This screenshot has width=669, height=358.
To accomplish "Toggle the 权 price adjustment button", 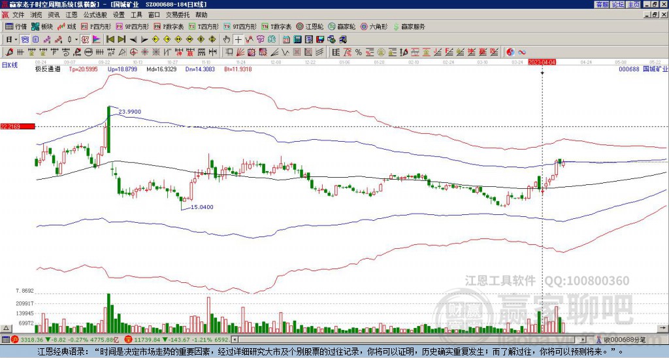I will (85, 40).
